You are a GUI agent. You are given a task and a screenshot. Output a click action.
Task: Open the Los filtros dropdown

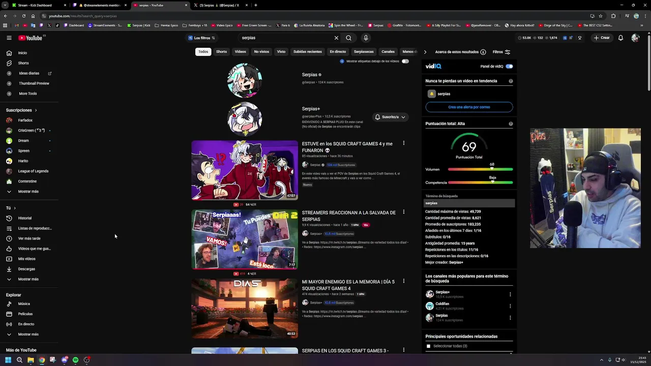(x=202, y=38)
